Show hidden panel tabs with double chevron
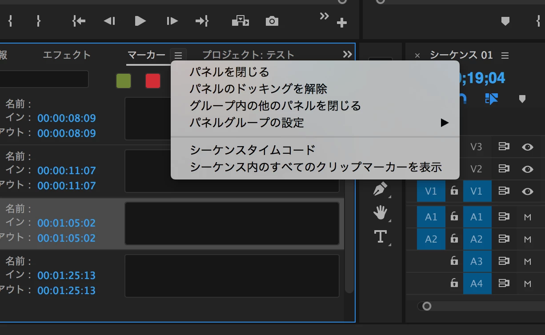 [x=348, y=54]
